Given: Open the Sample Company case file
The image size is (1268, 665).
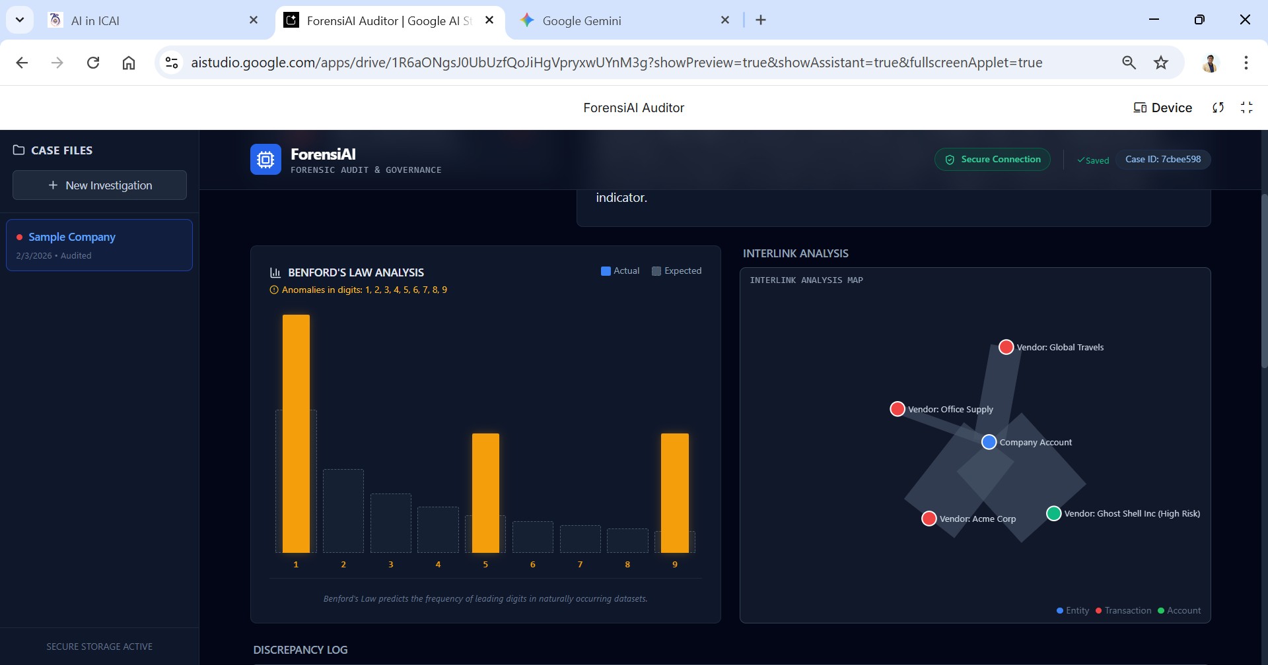Looking at the screenshot, I should 99,245.
